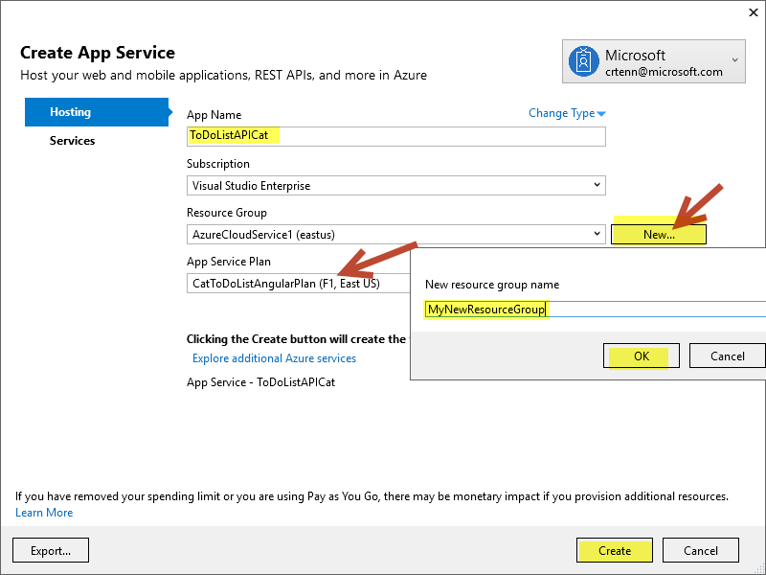Image resolution: width=766 pixels, height=575 pixels.
Task: Click the new resource group name field
Action: (x=594, y=310)
